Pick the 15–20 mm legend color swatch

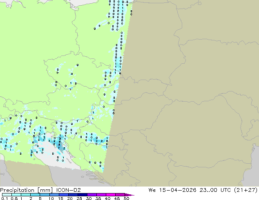[x=63, y=195]
